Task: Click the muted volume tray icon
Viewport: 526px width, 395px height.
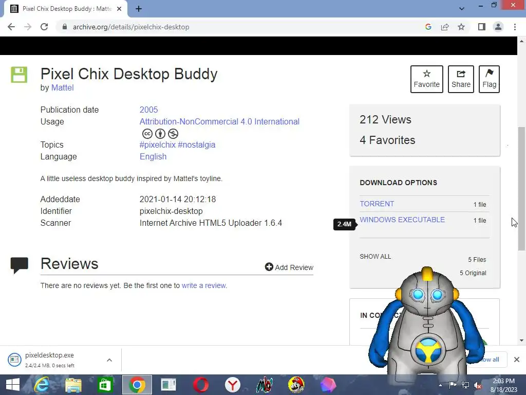Action: [x=478, y=385]
